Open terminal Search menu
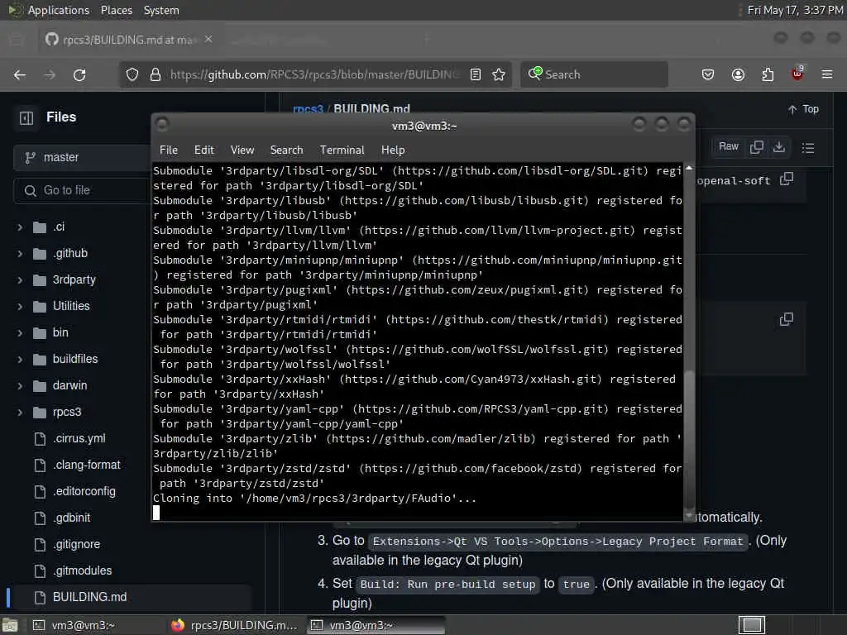Image resolution: width=847 pixels, height=635 pixels. point(287,150)
